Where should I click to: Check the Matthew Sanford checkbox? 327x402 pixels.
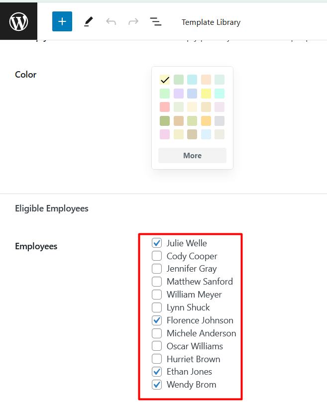tap(157, 282)
